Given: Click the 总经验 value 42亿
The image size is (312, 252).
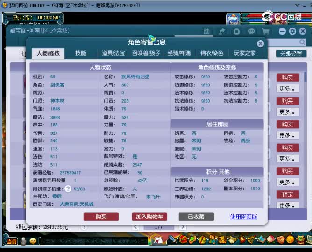Looking at the screenshot, I should point(142,181).
